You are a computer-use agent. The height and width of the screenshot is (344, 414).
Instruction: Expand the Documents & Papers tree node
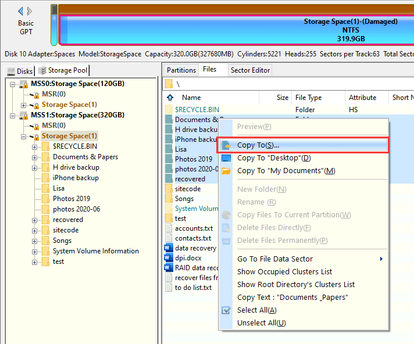click(x=35, y=157)
